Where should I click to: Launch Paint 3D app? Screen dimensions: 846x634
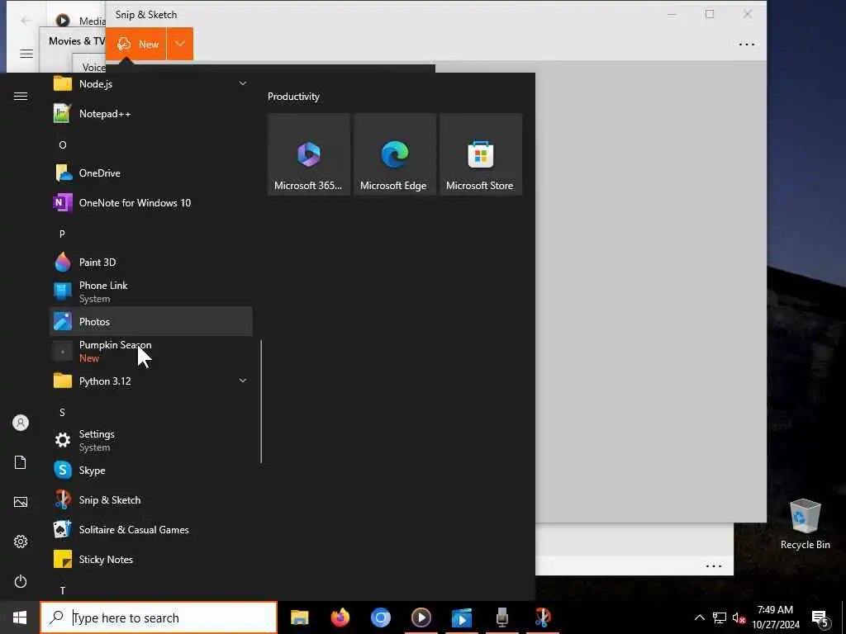point(150,262)
